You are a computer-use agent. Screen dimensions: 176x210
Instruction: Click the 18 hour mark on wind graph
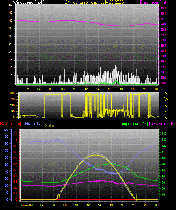click(121, 89)
